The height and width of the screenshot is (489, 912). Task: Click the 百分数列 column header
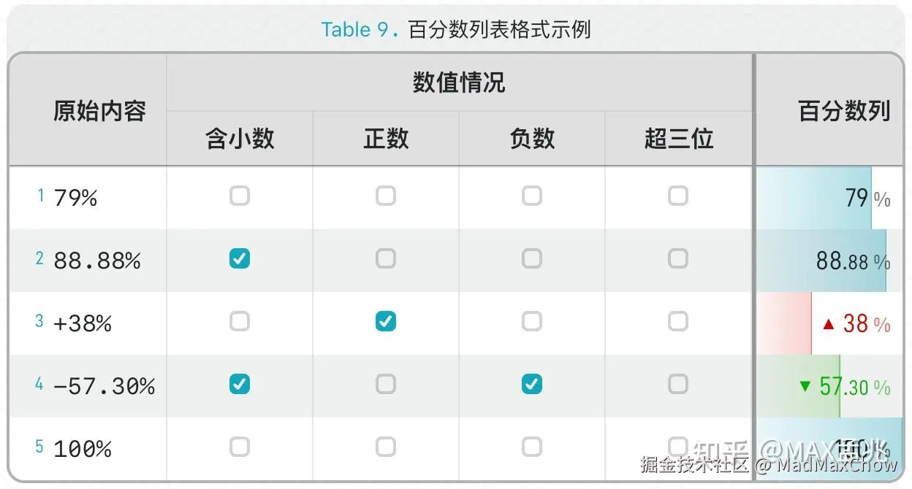coord(844,111)
